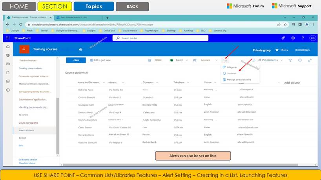Image resolution: width=321 pixels, height=180 pixels.
Task: Open the Address column dropdown
Action: [x=123, y=83]
